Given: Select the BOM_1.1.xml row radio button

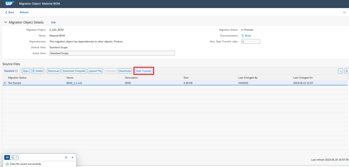Looking at the screenshot, I should [5, 83].
